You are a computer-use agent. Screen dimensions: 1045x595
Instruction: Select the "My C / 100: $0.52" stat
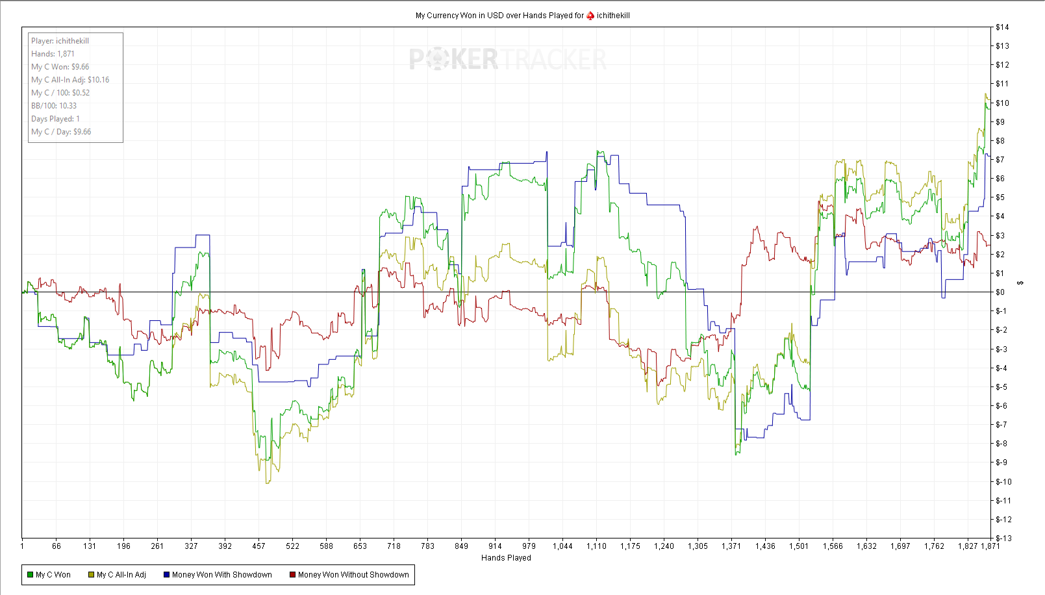[x=60, y=93]
